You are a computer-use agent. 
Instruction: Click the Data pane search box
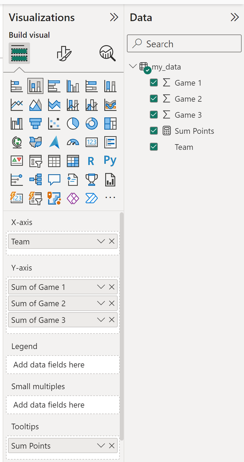(x=184, y=44)
